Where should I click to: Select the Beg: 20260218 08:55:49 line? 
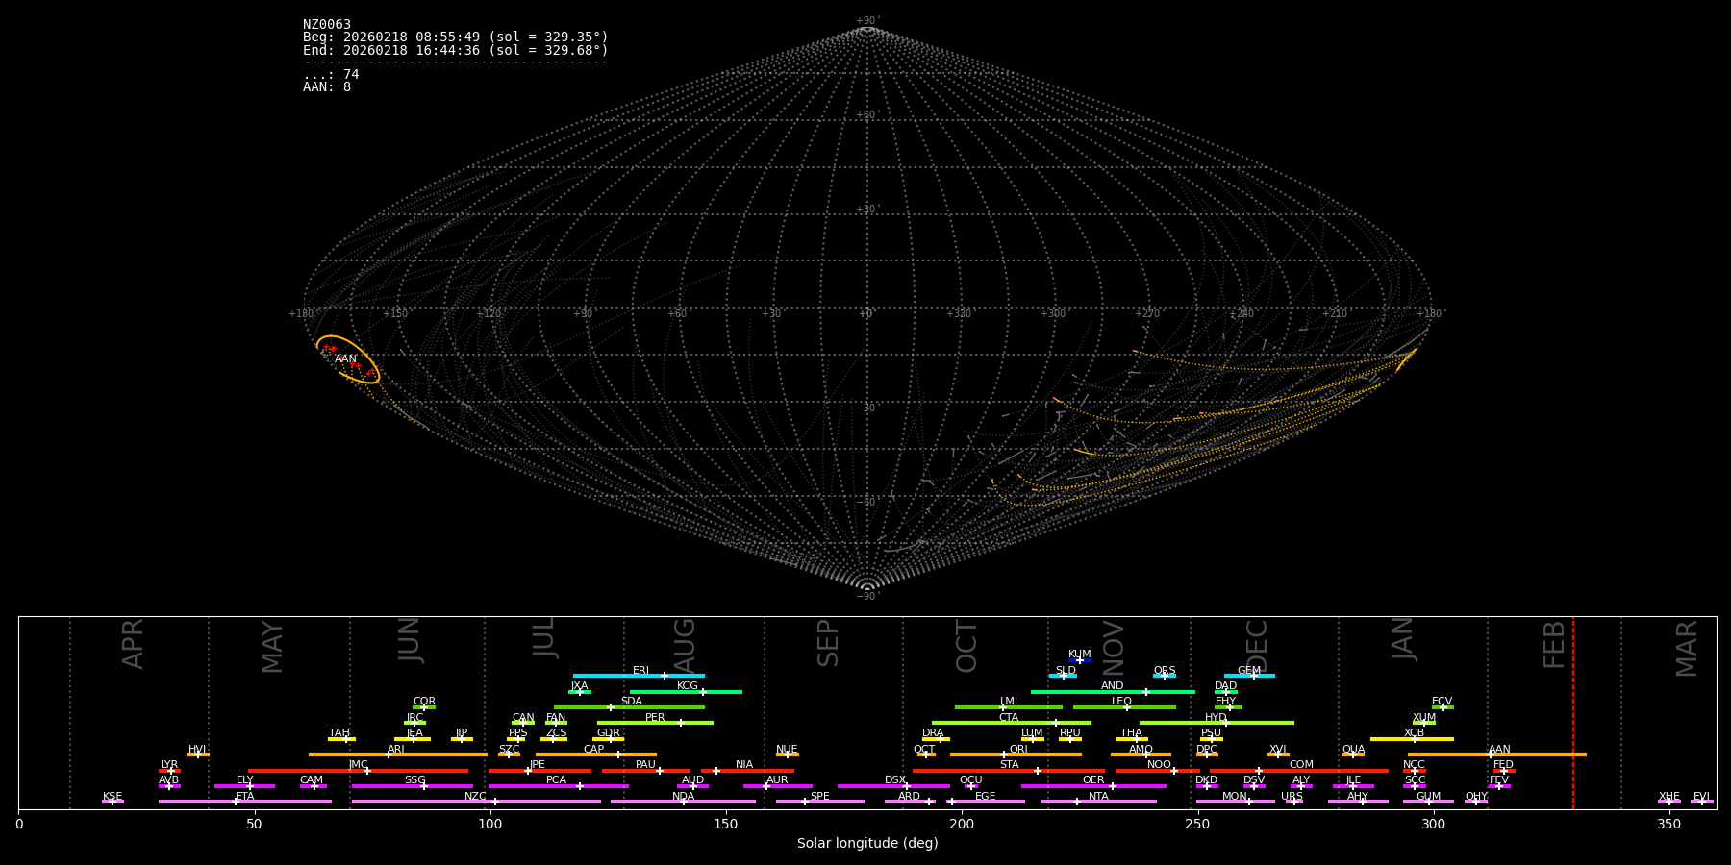[x=455, y=37]
